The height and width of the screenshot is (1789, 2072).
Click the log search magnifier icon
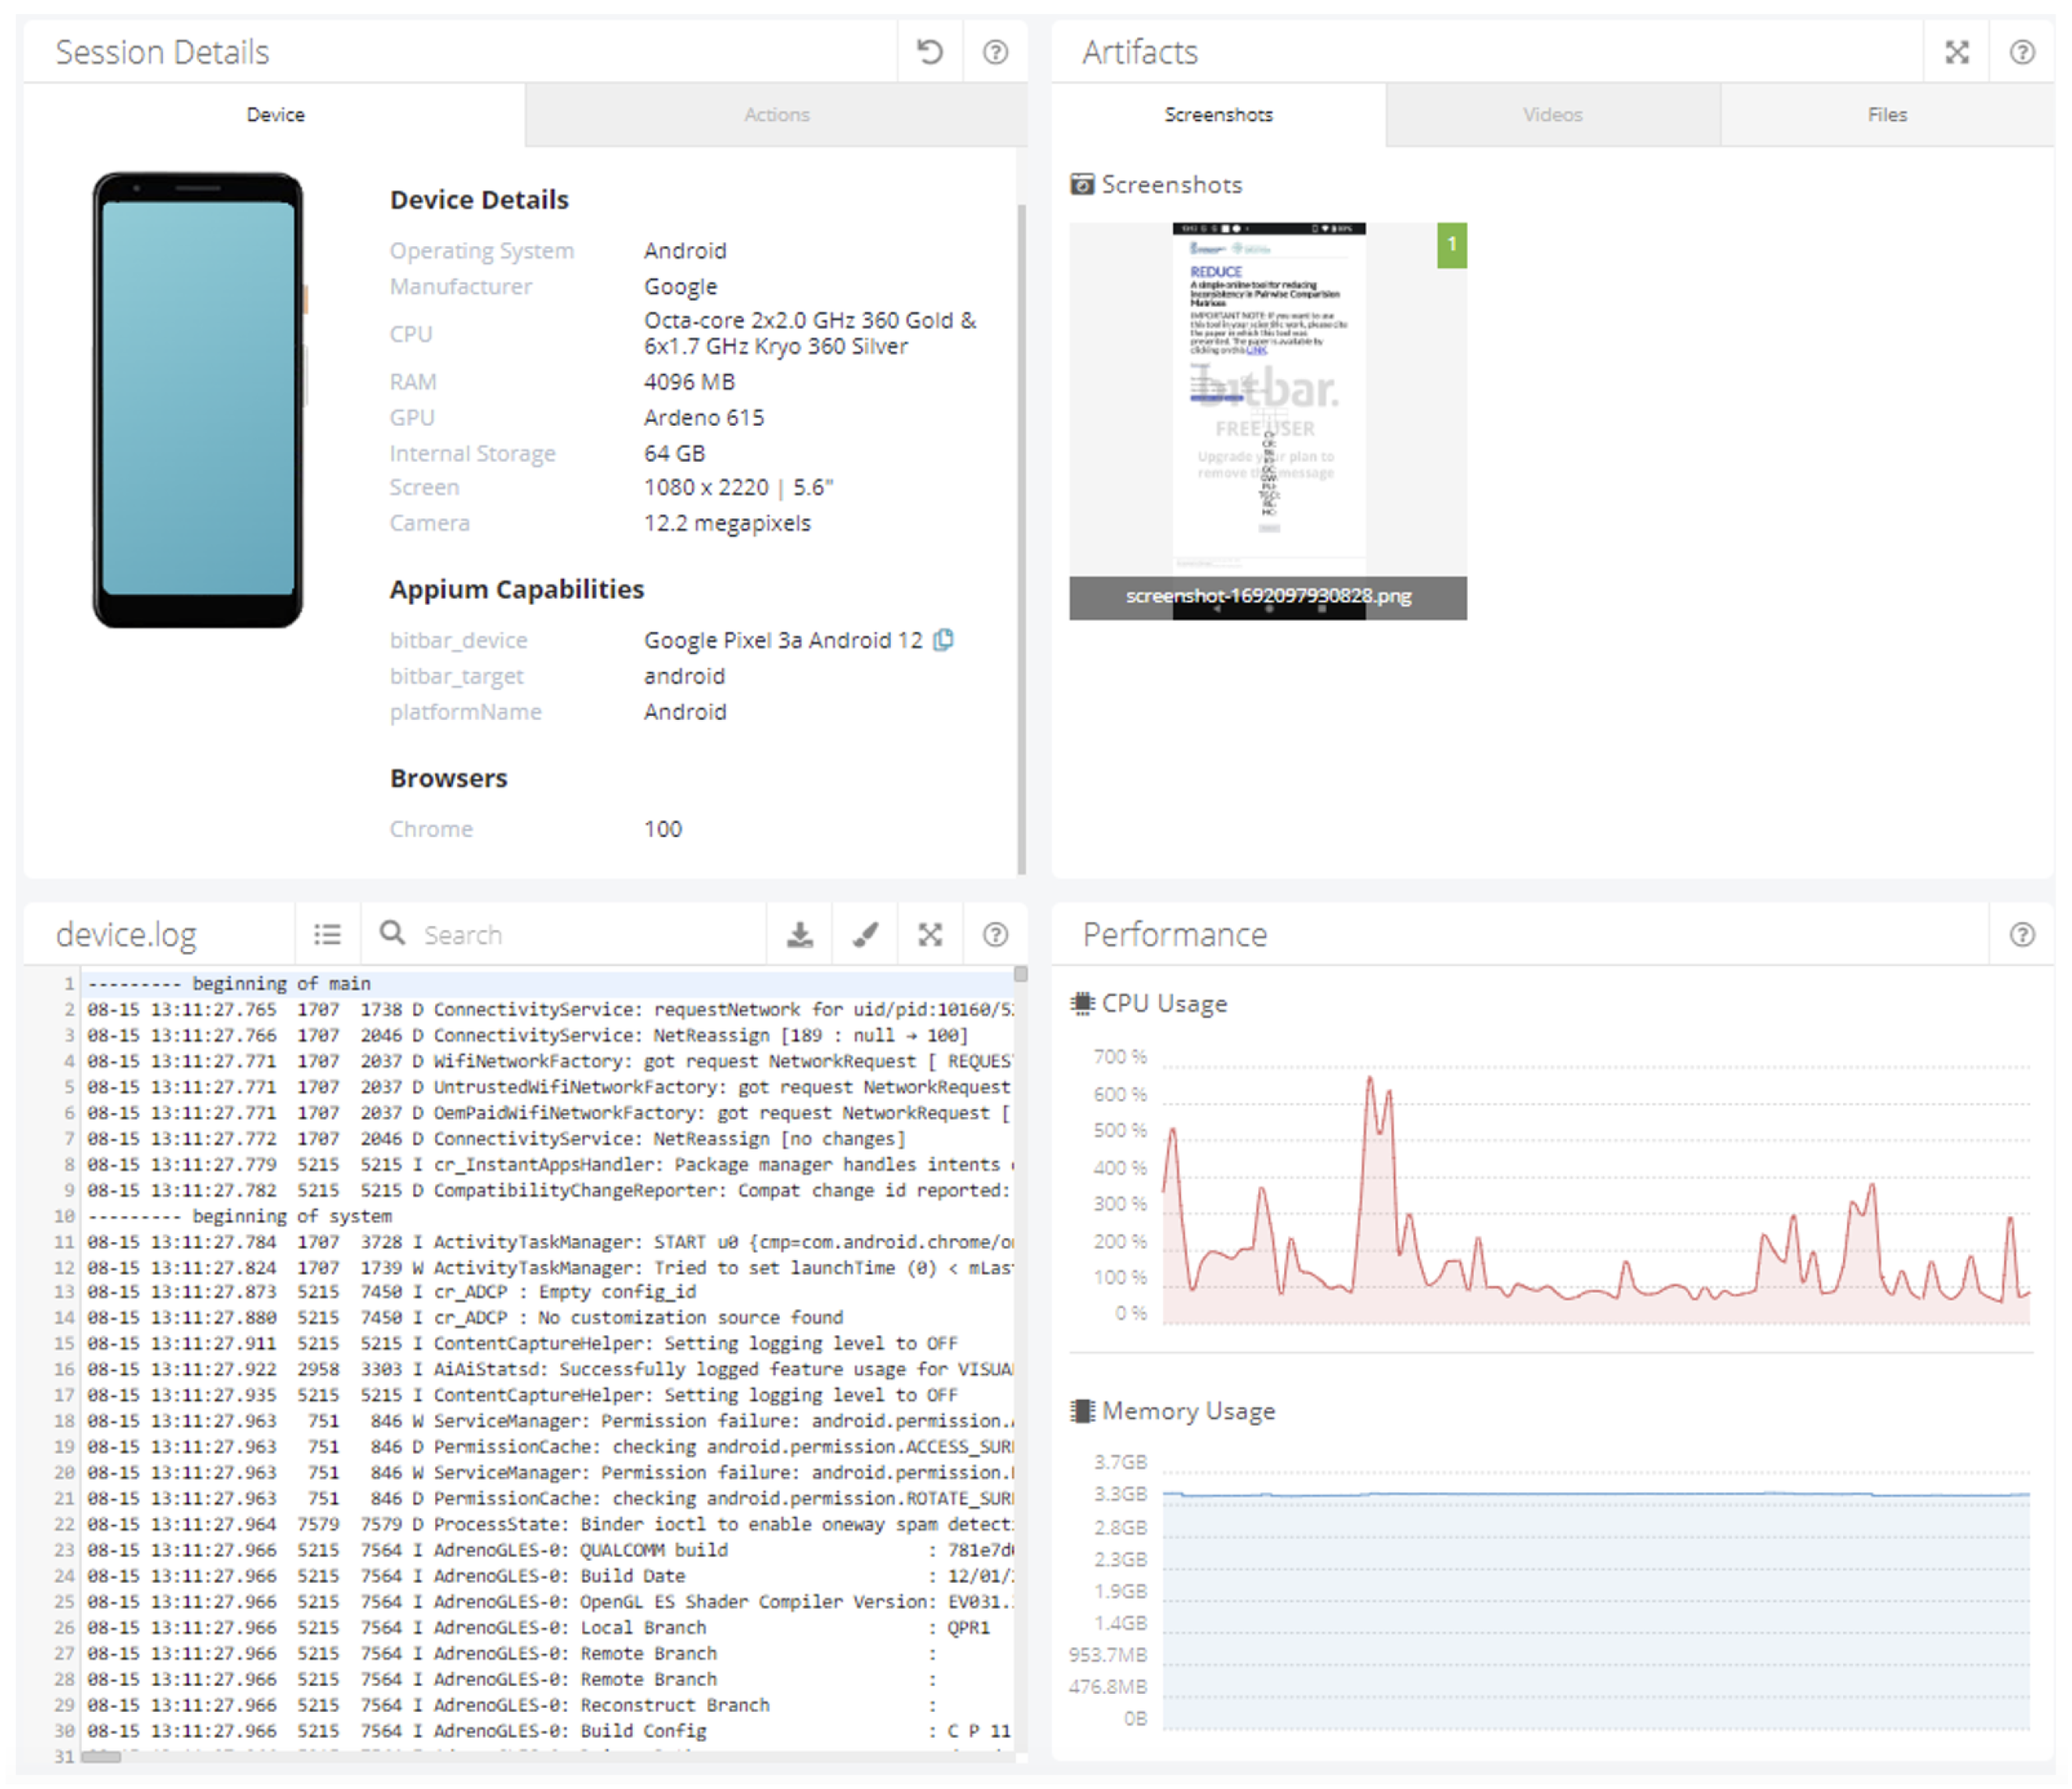pos(392,933)
